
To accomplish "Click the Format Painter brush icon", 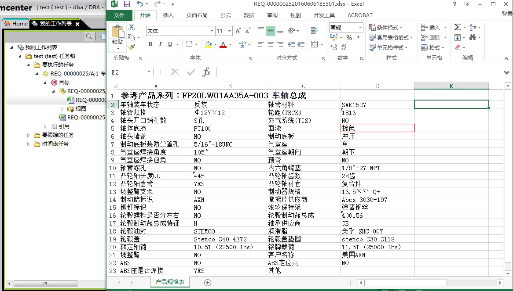I will [132, 47].
